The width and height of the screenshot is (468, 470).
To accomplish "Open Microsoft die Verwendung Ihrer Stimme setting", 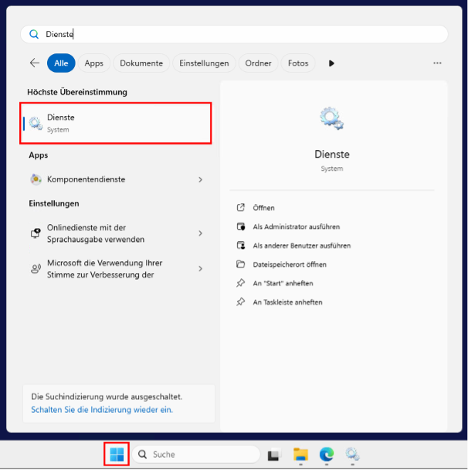I will (116, 269).
